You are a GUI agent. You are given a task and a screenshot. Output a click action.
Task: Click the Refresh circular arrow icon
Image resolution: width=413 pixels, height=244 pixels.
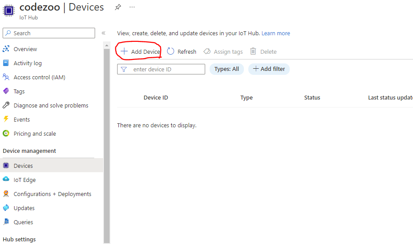[170, 51]
